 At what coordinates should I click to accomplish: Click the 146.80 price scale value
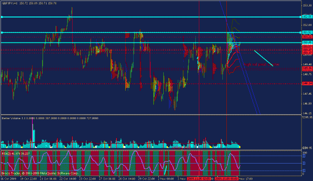pyautogui.click(x=307, y=104)
